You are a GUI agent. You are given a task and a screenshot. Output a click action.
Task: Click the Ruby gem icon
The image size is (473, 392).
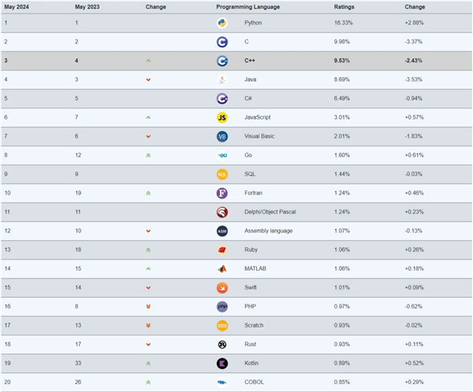(222, 250)
